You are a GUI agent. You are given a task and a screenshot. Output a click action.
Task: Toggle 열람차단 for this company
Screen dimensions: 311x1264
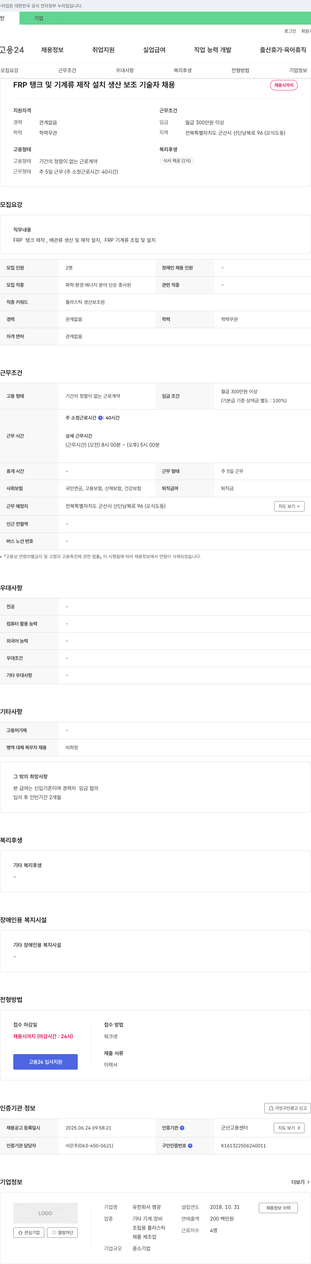[62, 1232]
